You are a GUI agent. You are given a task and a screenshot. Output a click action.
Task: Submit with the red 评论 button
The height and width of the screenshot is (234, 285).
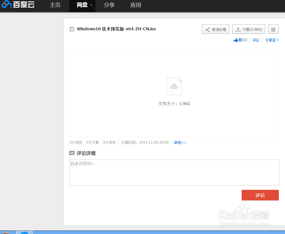[260, 195]
